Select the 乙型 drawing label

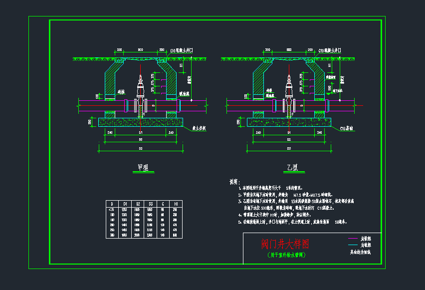[292, 168]
